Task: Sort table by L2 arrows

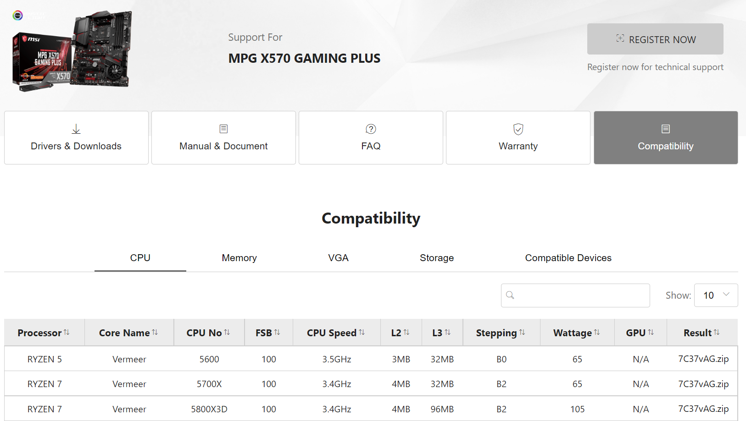Action: click(406, 333)
